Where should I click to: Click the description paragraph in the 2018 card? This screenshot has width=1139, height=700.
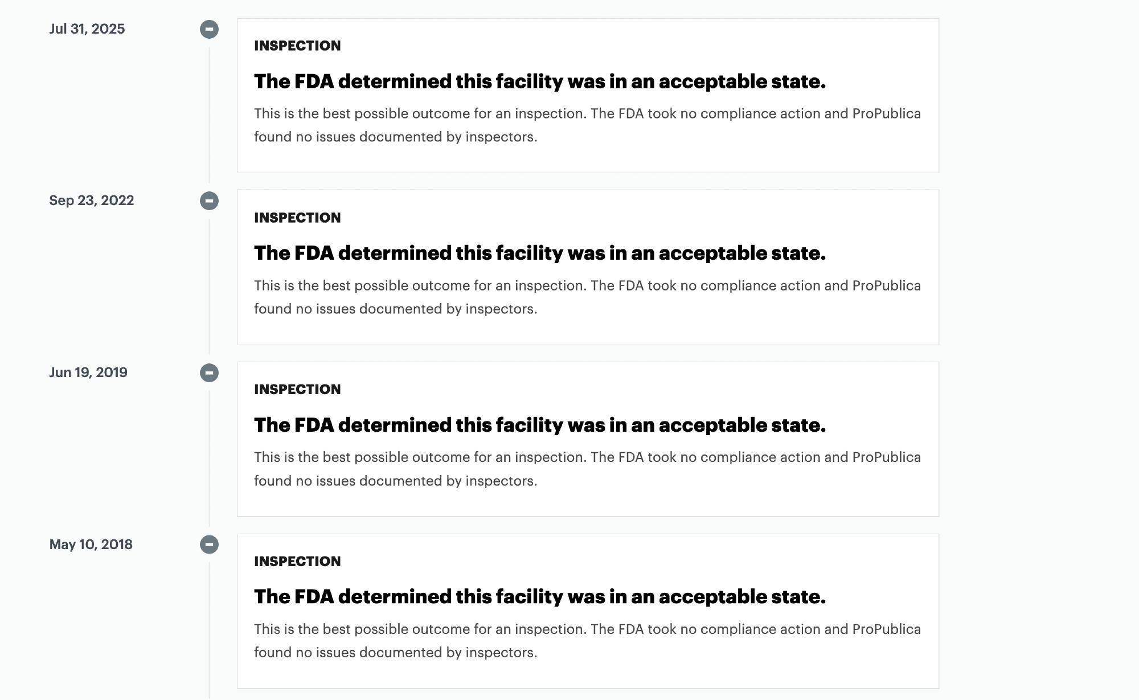coord(587,641)
